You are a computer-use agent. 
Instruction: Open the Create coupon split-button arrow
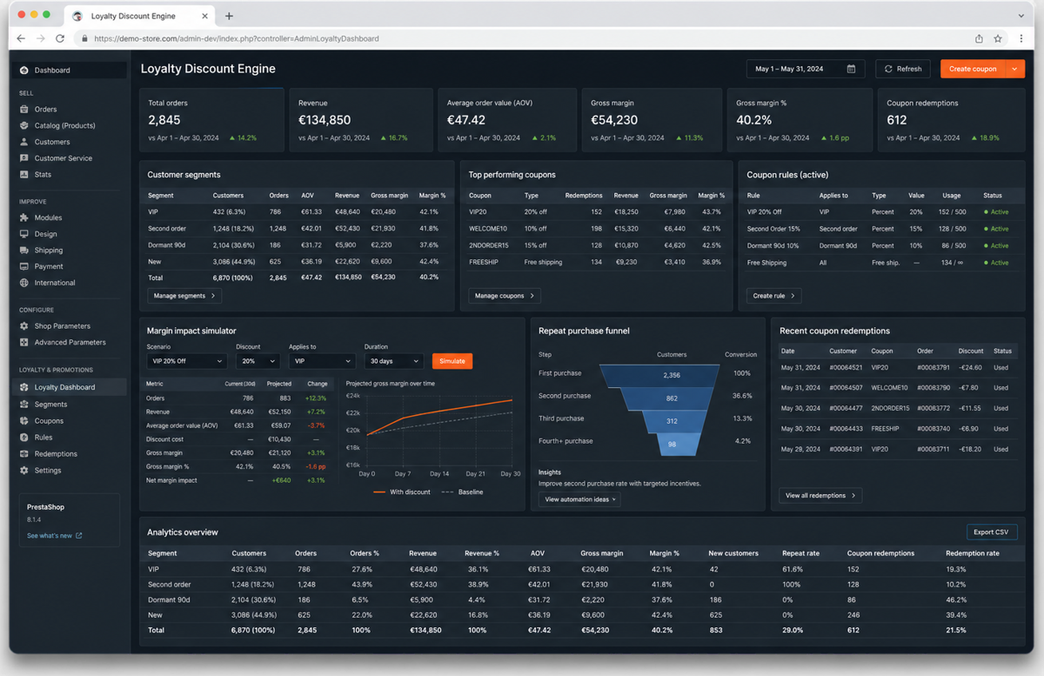pyautogui.click(x=1015, y=69)
